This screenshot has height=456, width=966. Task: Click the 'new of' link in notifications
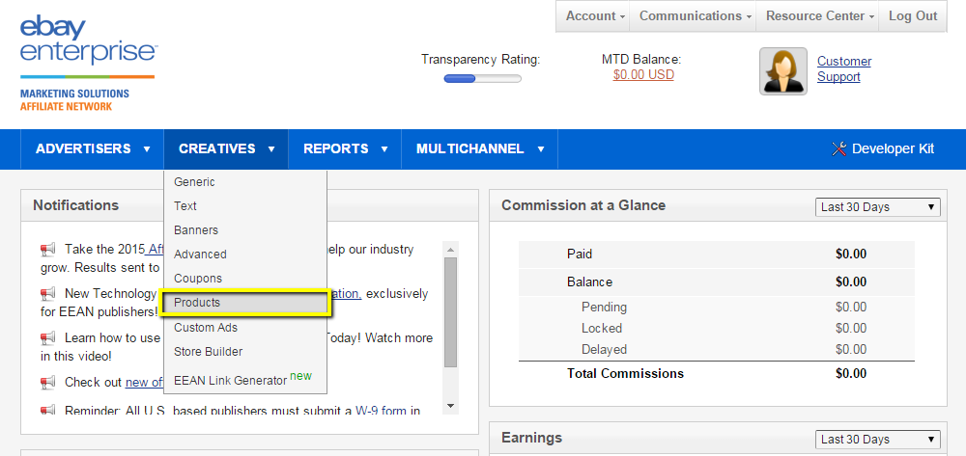point(144,383)
